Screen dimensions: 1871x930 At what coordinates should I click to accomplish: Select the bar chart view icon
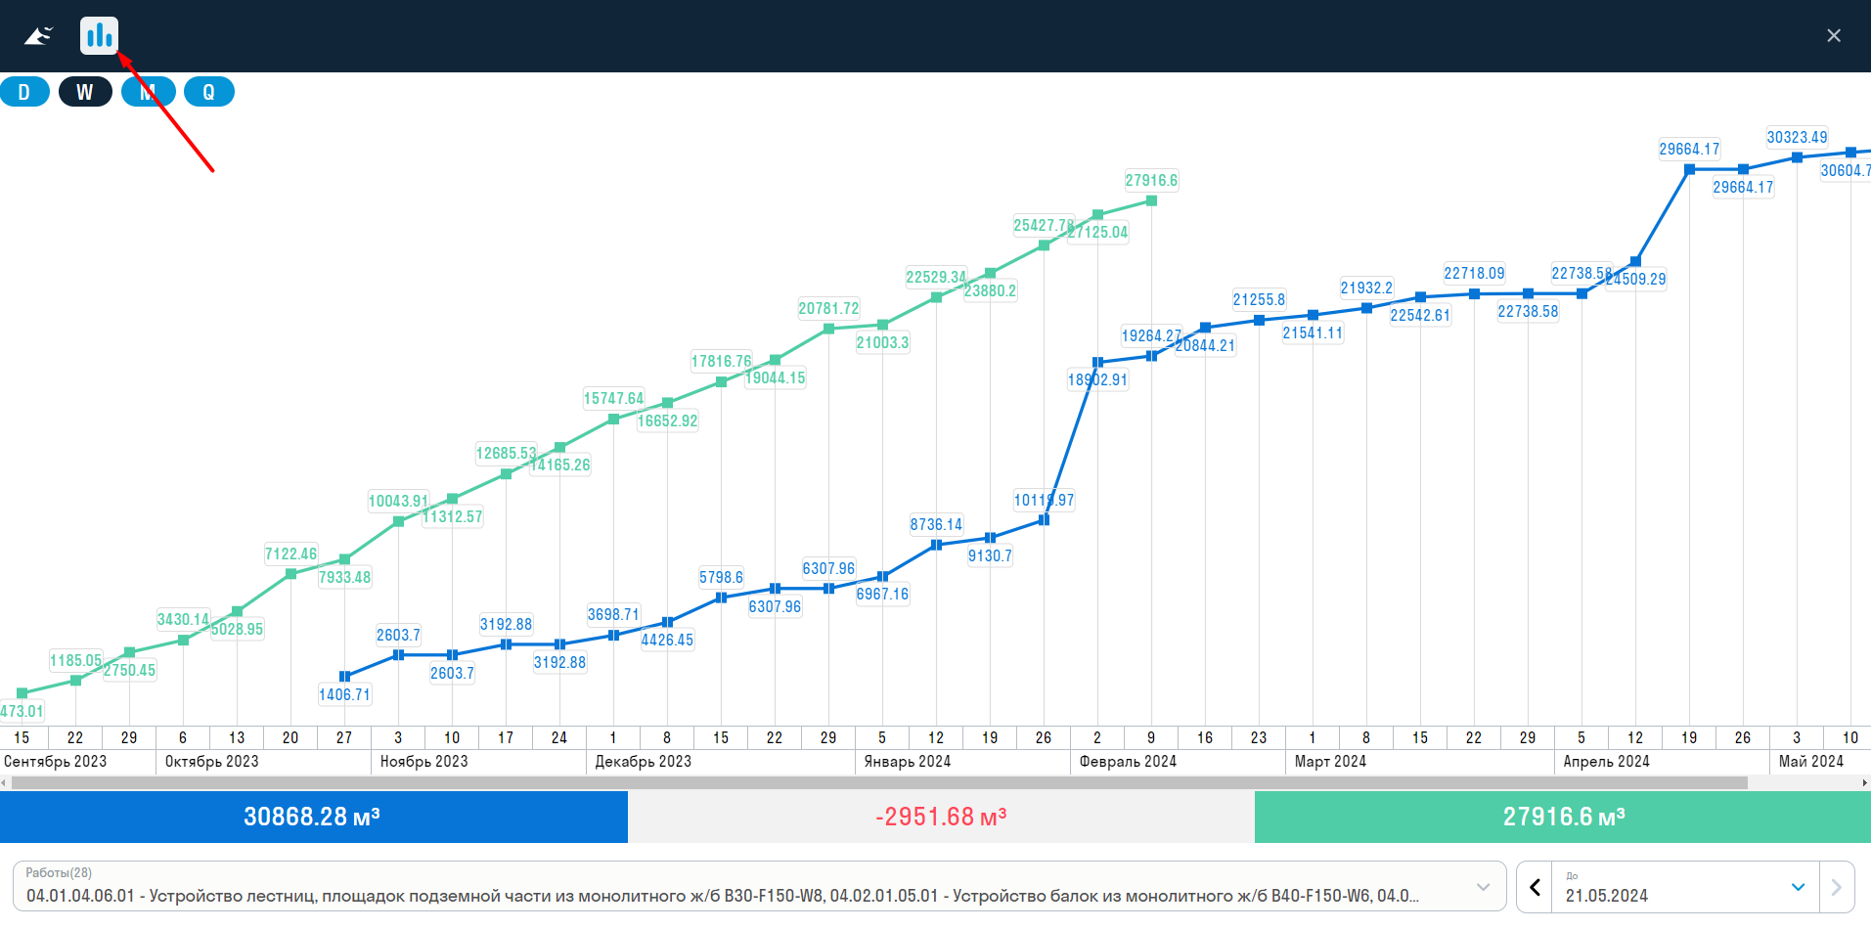[99, 36]
